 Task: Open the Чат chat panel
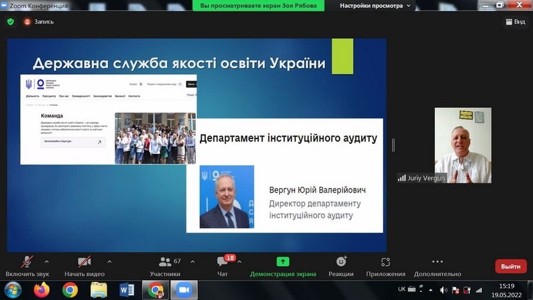tap(223, 266)
